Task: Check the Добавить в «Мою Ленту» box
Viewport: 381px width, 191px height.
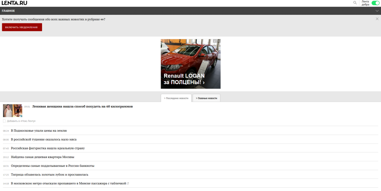Action: click(4, 121)
